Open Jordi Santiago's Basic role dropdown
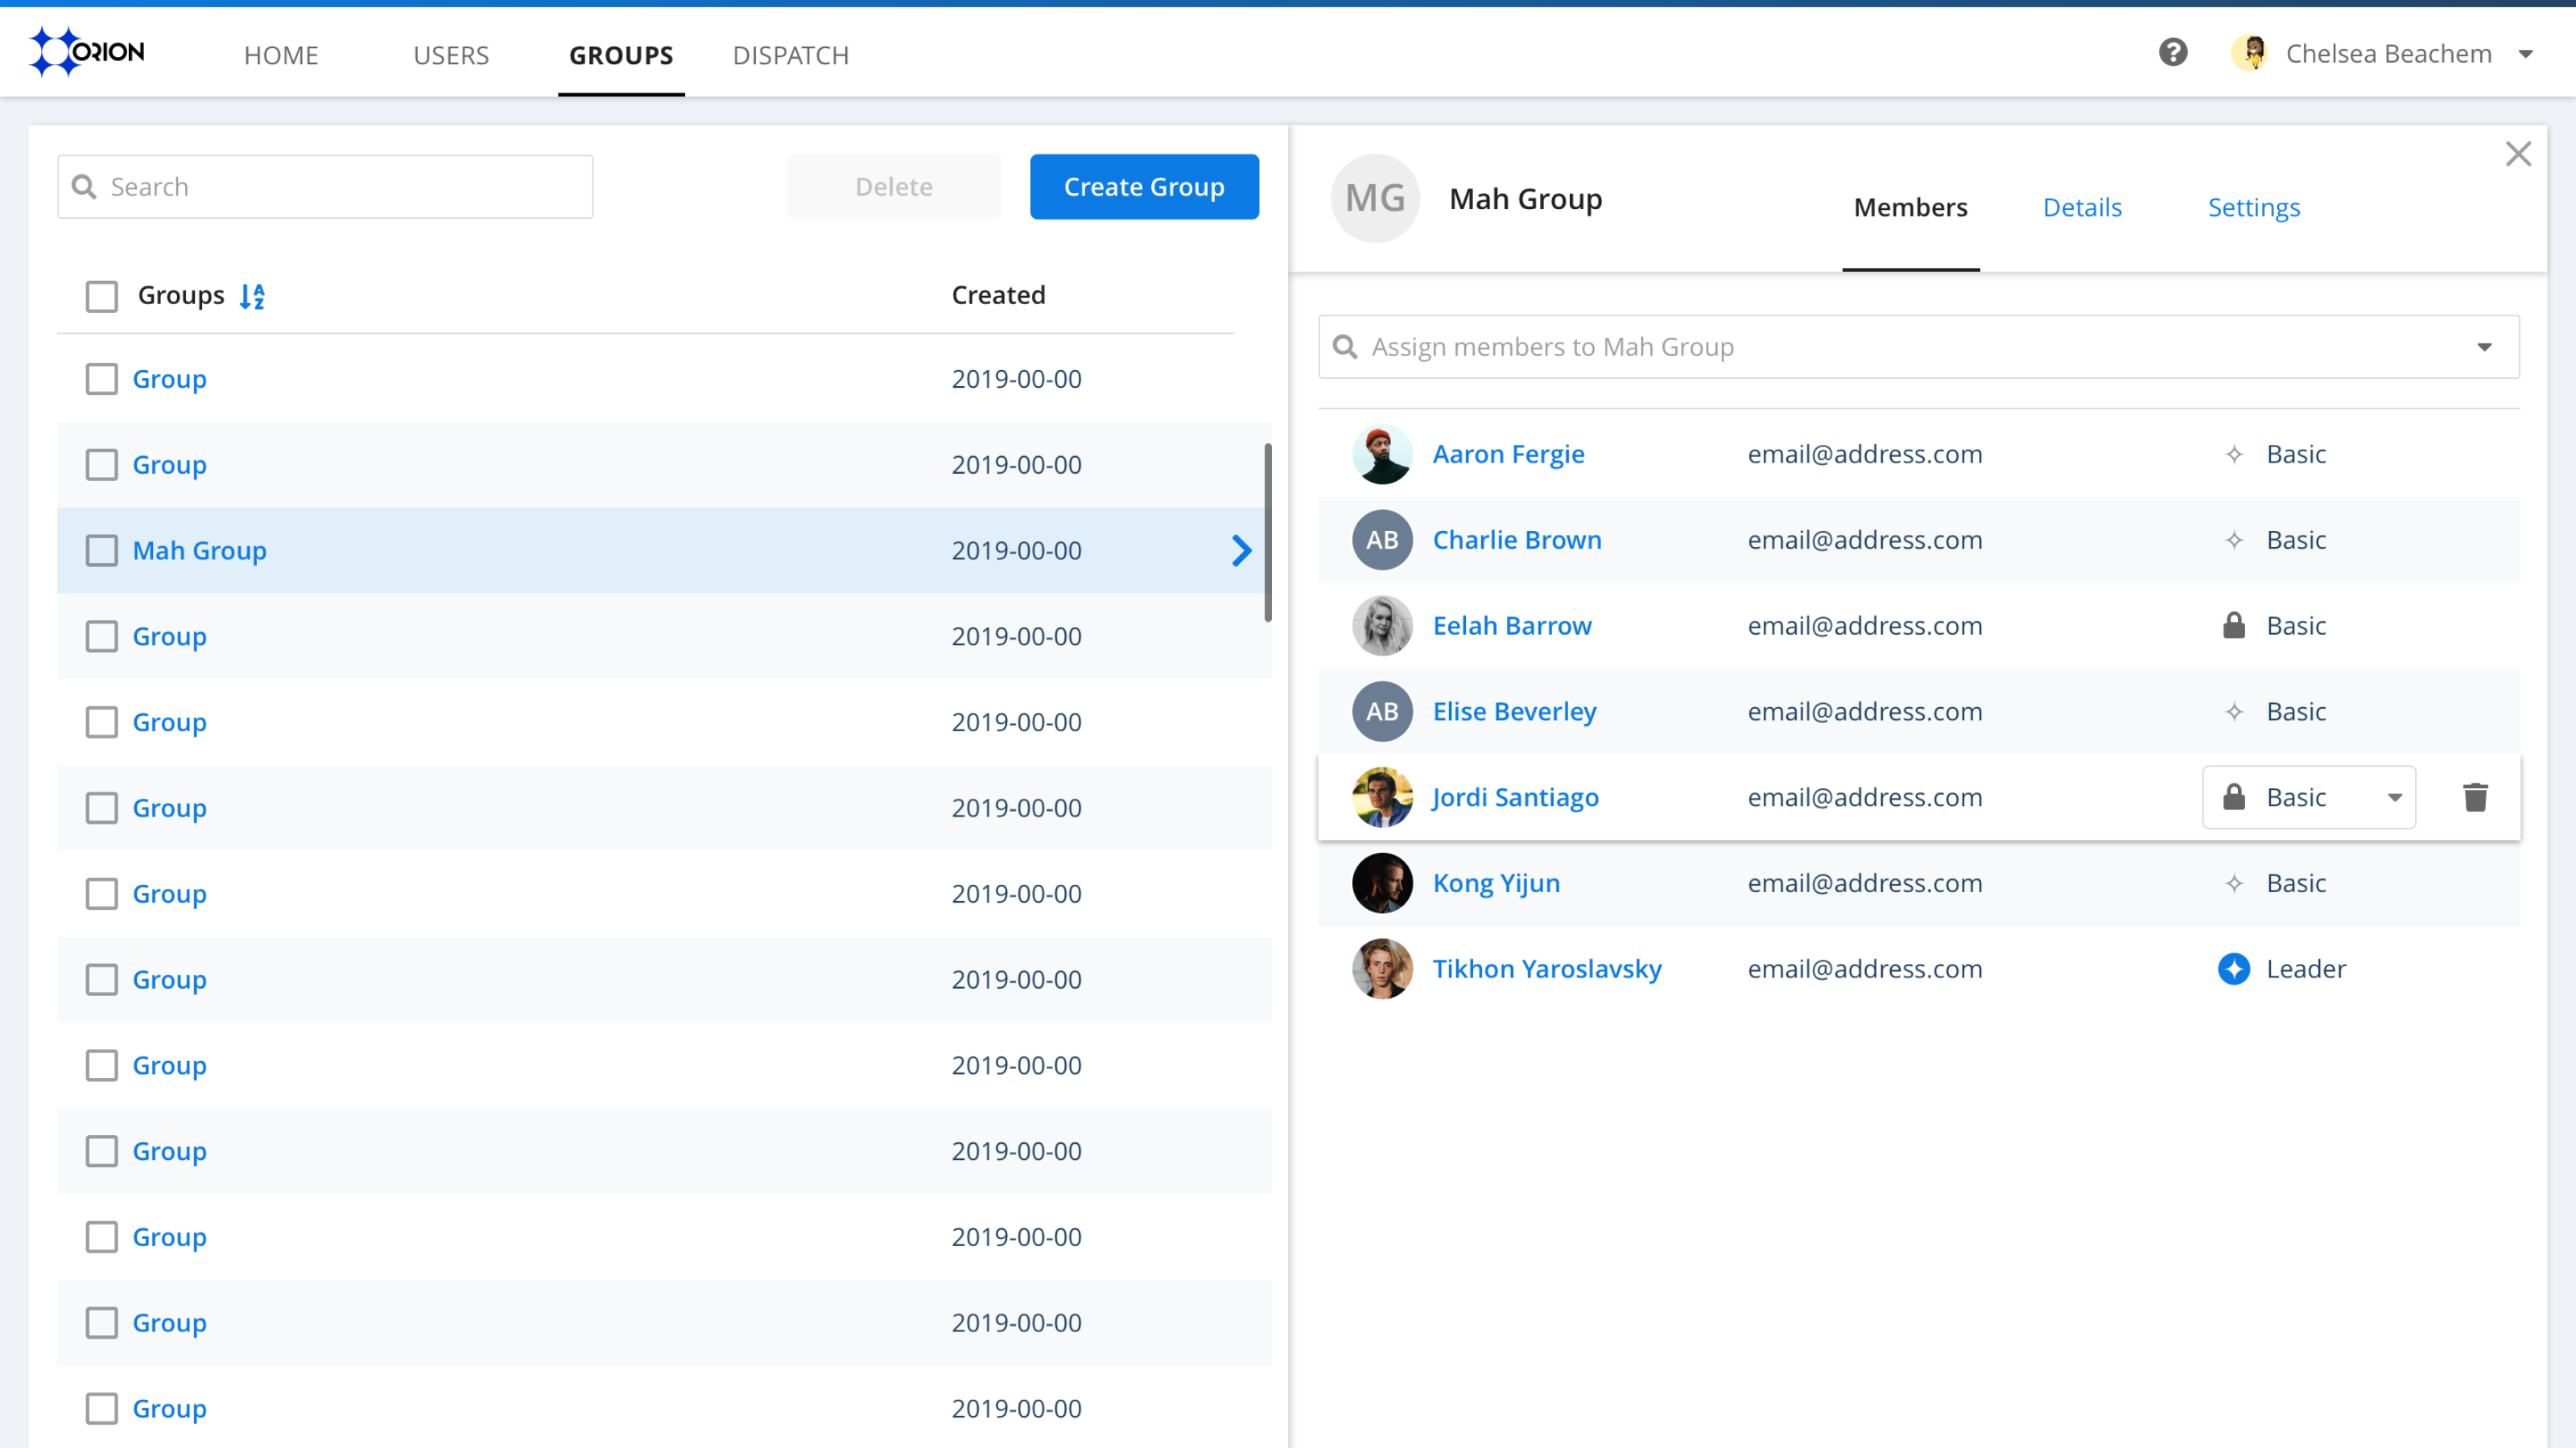Image resolution: width=2576 pixels, height=1448 pixels. coord(2308,797)
